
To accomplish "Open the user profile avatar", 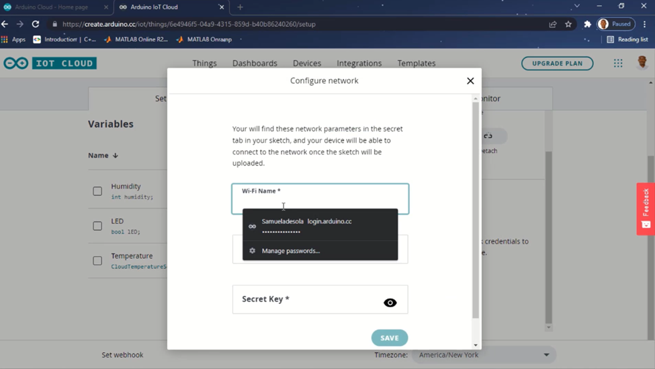I will [x=642, y=63].
